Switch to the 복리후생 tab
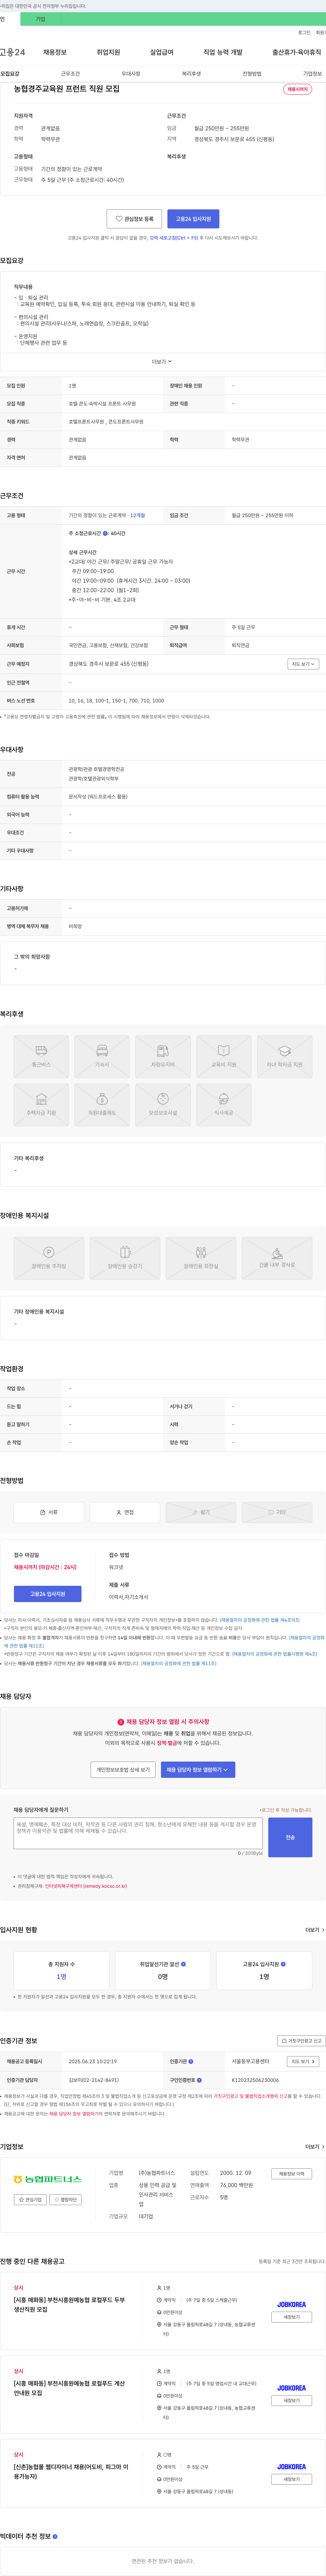 191,74
